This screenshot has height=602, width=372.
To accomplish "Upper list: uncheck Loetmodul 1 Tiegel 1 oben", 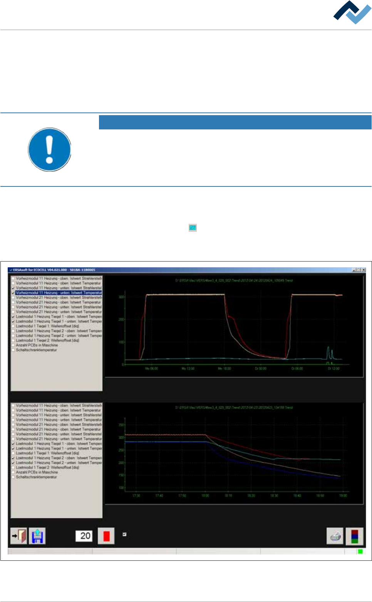I will (13, 317).
